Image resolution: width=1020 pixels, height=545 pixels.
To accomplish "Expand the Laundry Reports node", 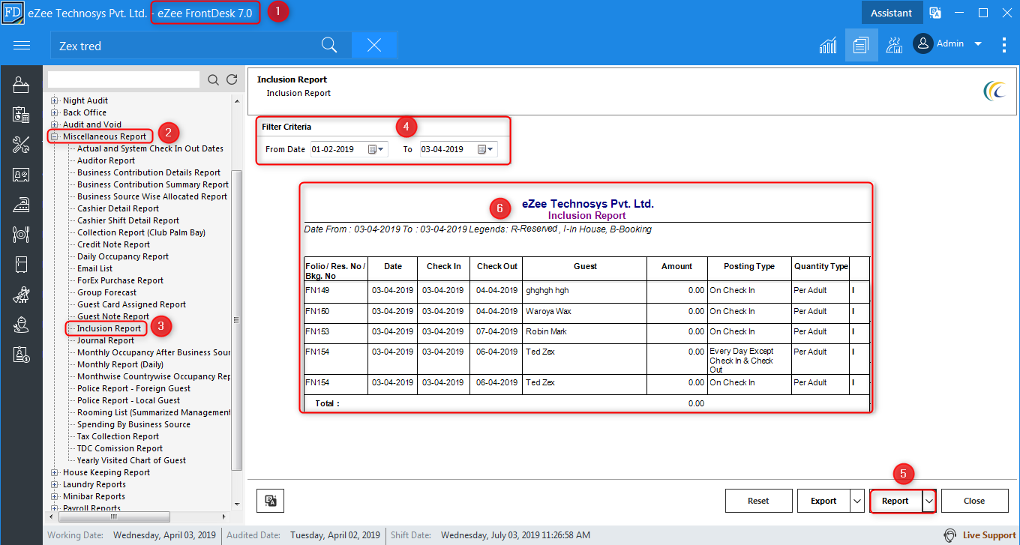I will (55, 484).
